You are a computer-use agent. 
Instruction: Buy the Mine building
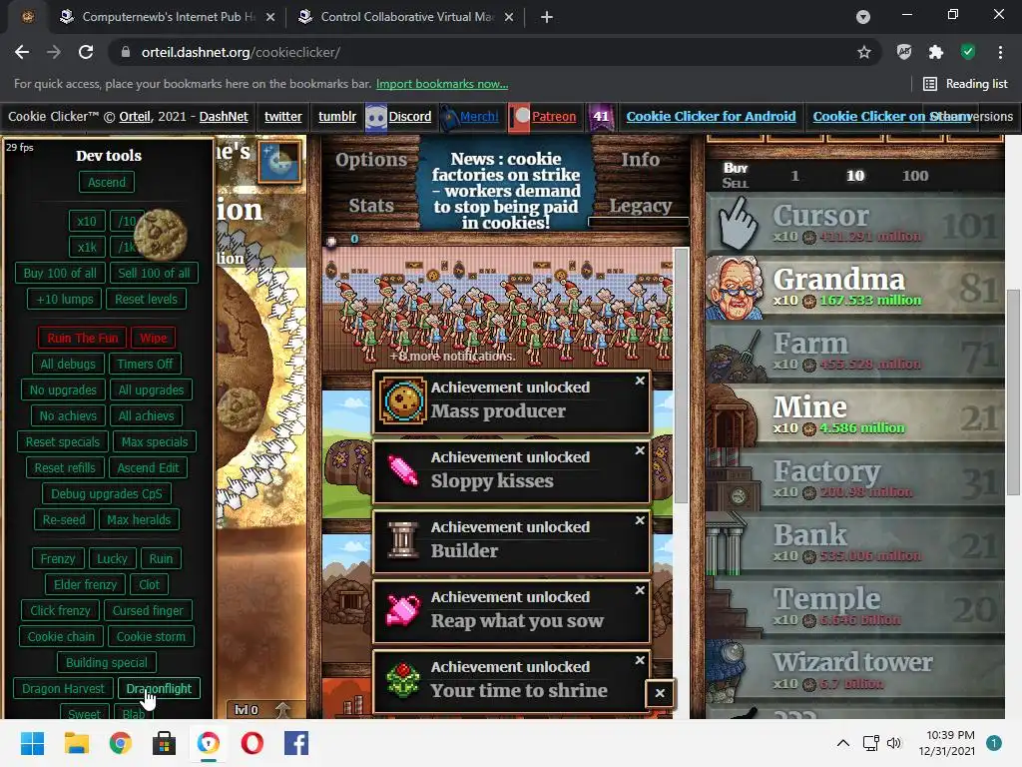854,415
